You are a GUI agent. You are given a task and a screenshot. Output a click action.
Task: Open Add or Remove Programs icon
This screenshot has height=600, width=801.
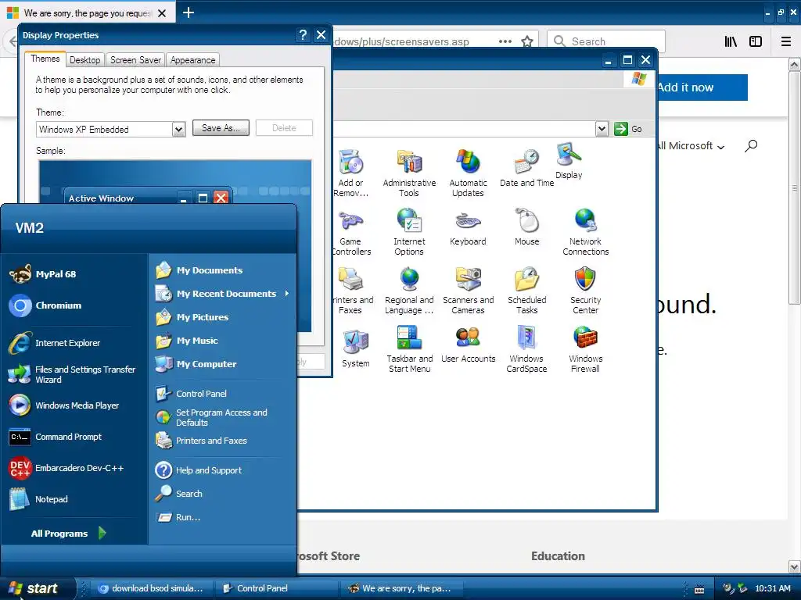[351, 173]
